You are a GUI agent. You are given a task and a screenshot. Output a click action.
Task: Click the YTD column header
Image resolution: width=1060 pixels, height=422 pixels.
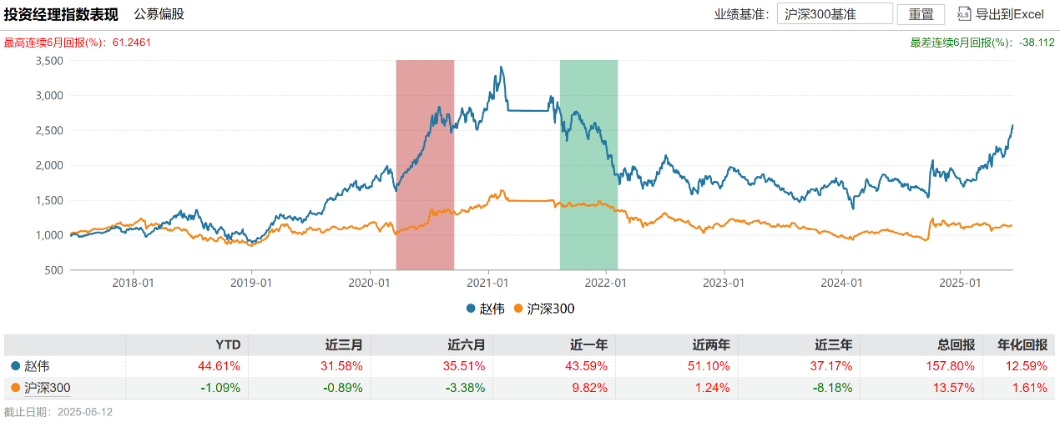click(x=227, y=345)
